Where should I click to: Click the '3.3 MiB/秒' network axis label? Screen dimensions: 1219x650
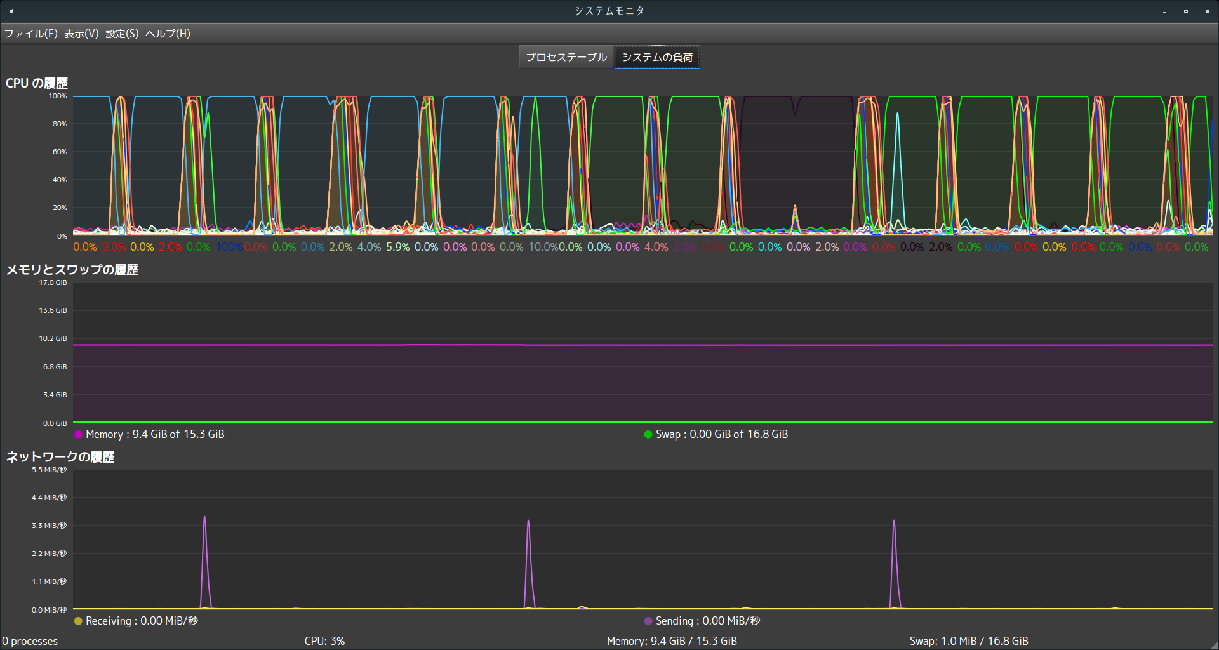[49, 526]
